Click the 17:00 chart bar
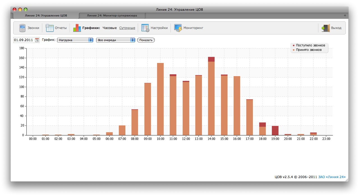 coord(250,117)
